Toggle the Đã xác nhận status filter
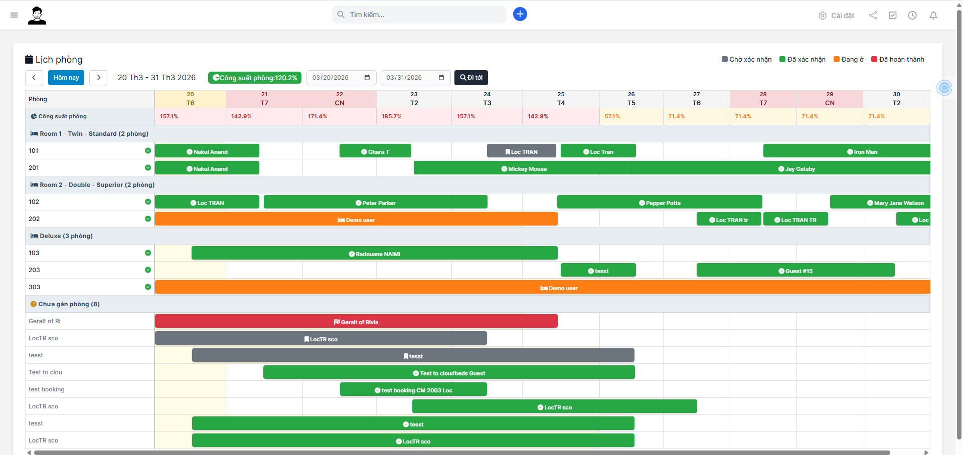 [801, 59]
